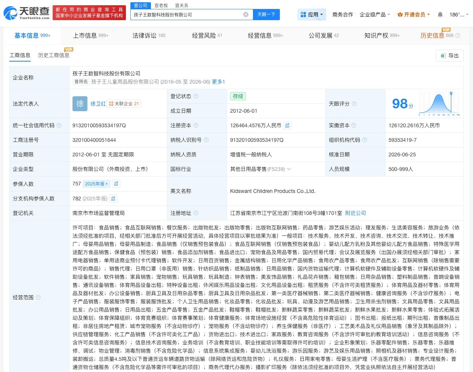Viewport: 473px width, 372px height.
Task: Switch to 查关系 search tab
Action: click(182, 5)
